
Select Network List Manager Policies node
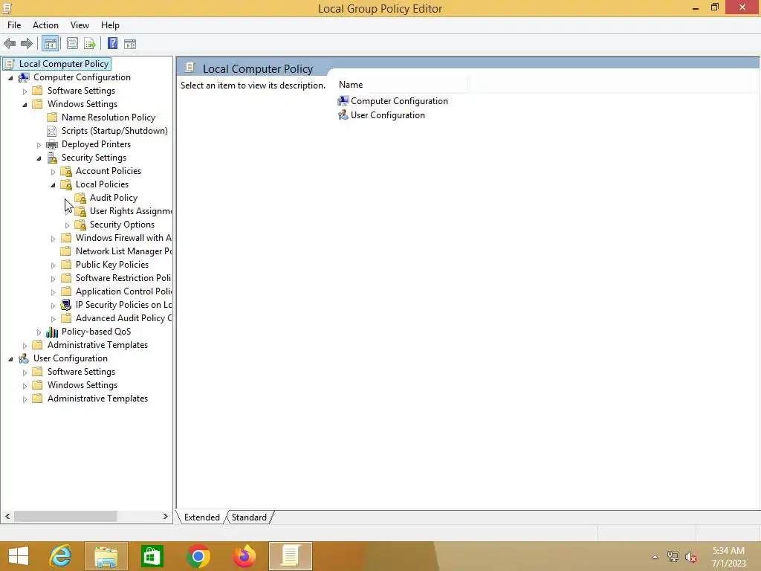(x=123, y=251)
